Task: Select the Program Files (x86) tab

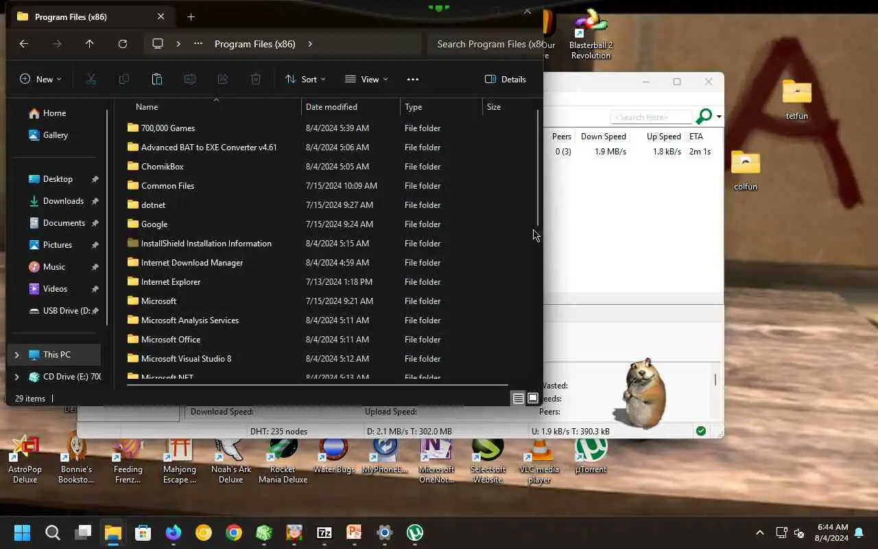Action: click(92, 16)
